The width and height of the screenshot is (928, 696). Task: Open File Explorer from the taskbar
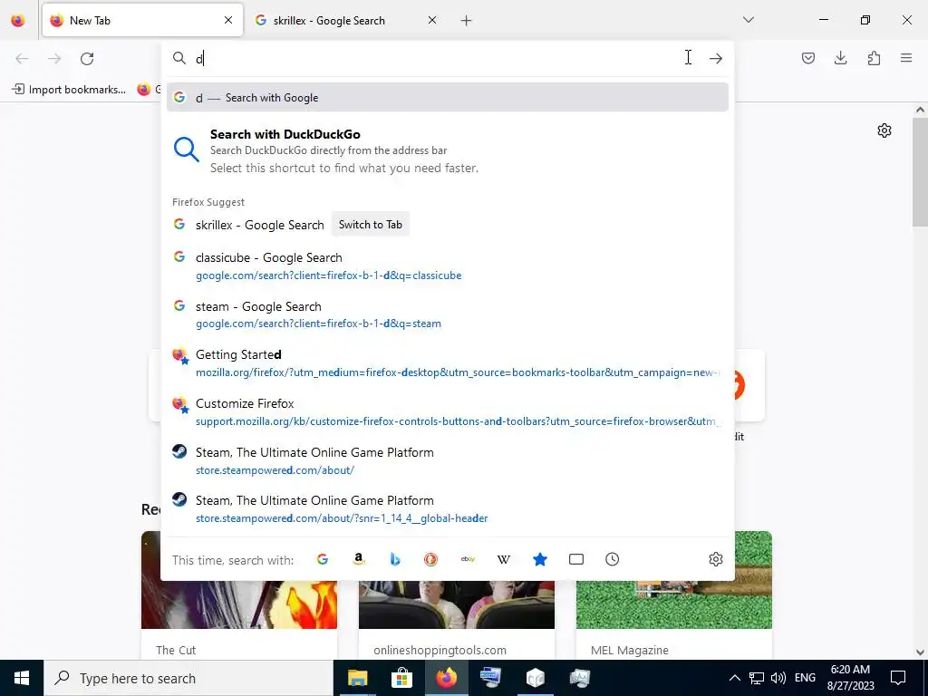tap(357, 678)
